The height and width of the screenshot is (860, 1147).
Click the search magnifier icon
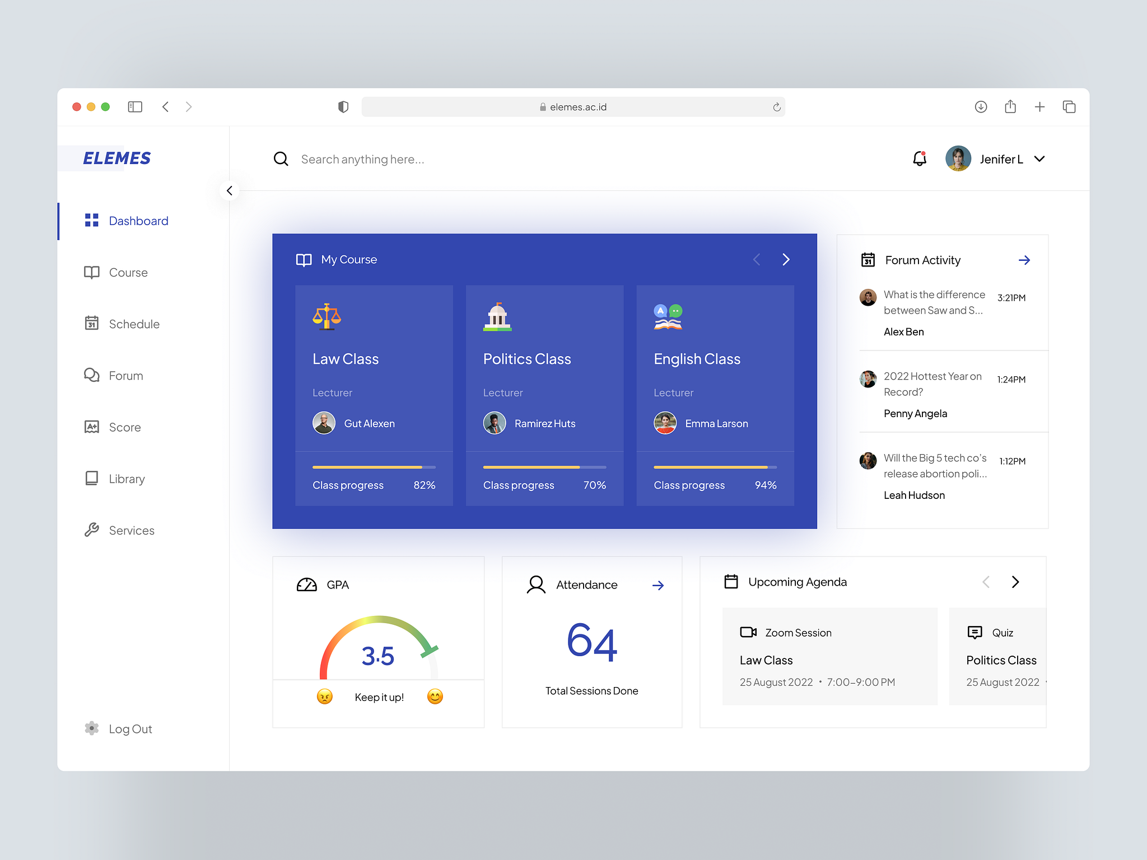coord(281,158)
